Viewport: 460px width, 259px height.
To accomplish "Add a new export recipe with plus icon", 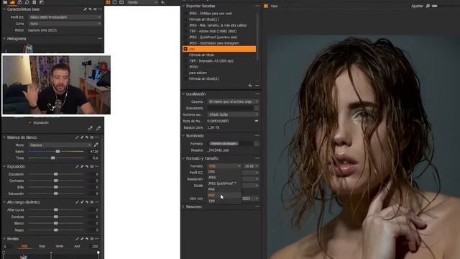I will pos(250,86).
